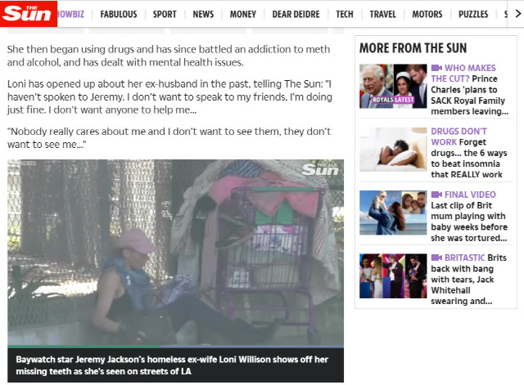Click the 'She then began using drugs' paragraph
The width and height of the screenshot is (524, 385).
(x=169, y=56)
